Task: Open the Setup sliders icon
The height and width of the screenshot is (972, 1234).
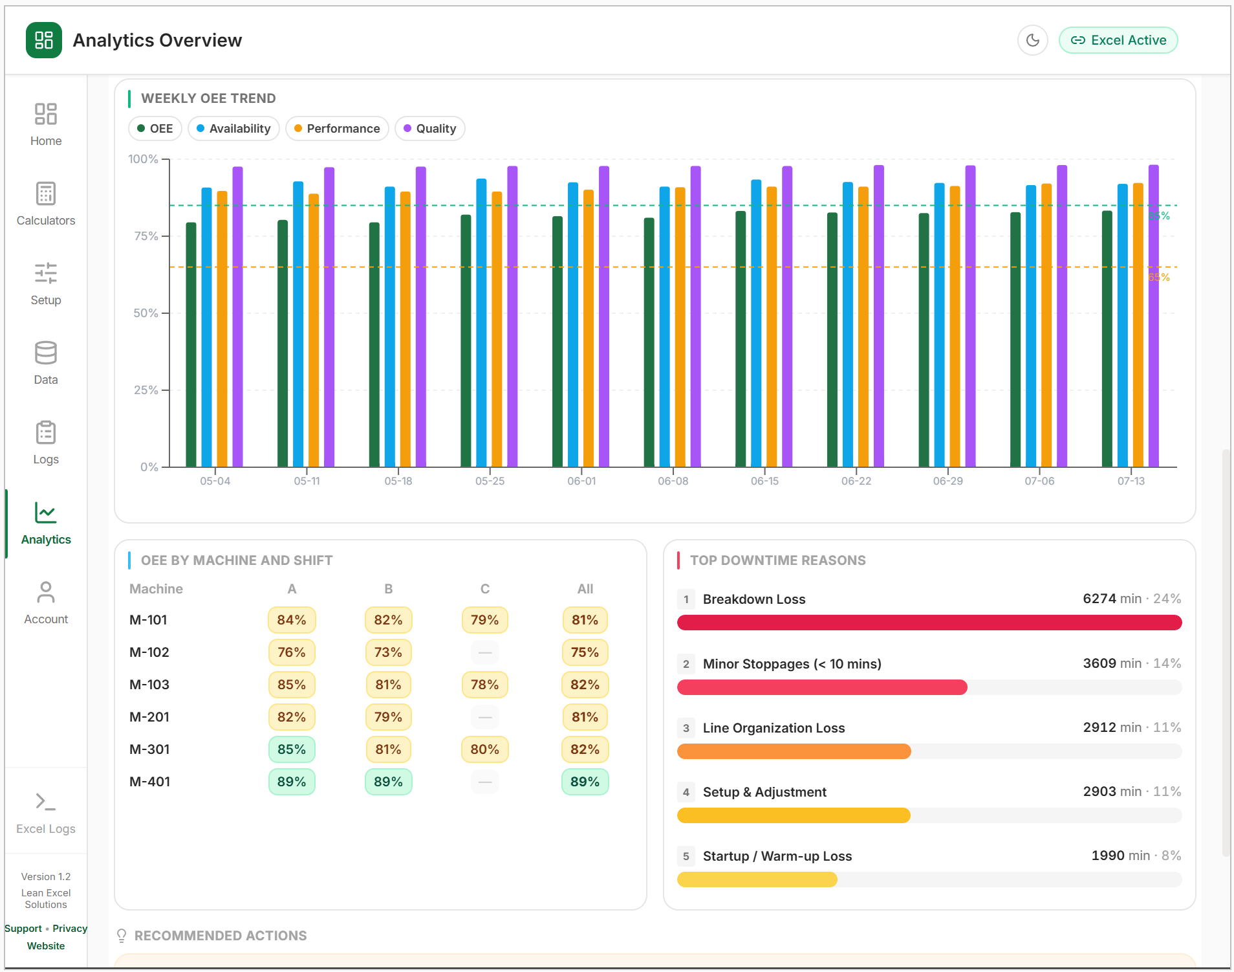Action: 46,273
